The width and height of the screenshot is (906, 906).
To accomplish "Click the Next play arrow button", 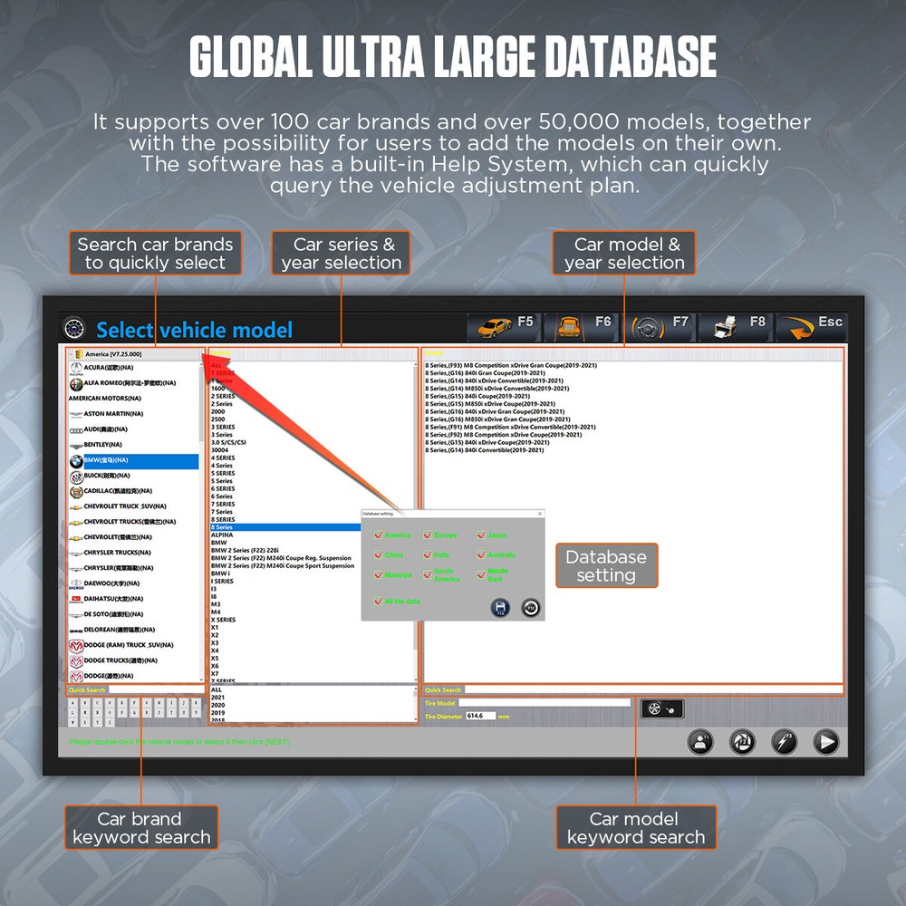I will click(825, 741).
